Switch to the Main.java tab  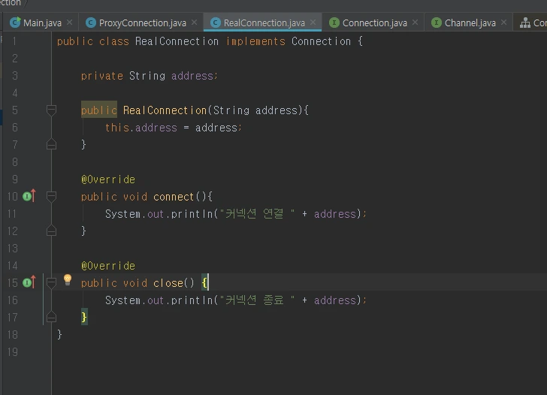click(42, 23)
